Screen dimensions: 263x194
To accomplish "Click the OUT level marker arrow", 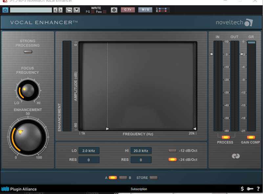I will point(241,54).
